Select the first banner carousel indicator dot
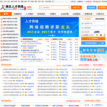This screenshot has width=107, height=107. pos(49,35)
